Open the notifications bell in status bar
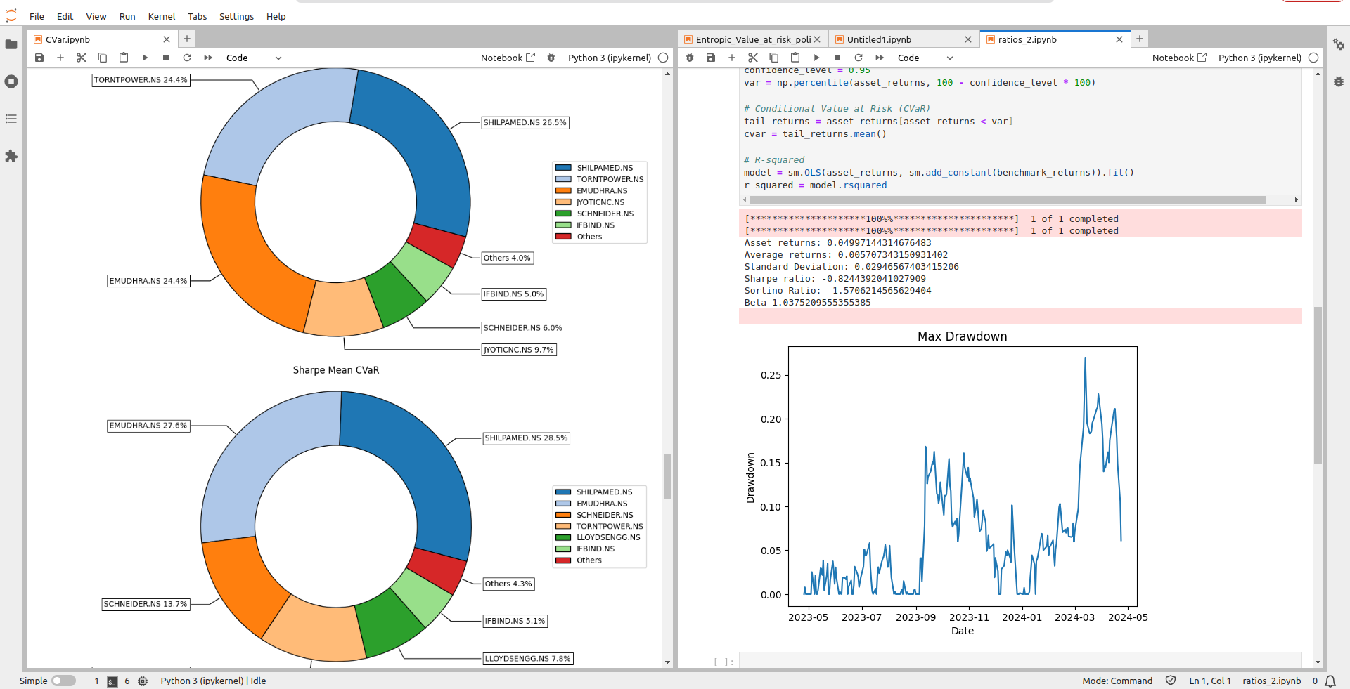 (1330, 681)
